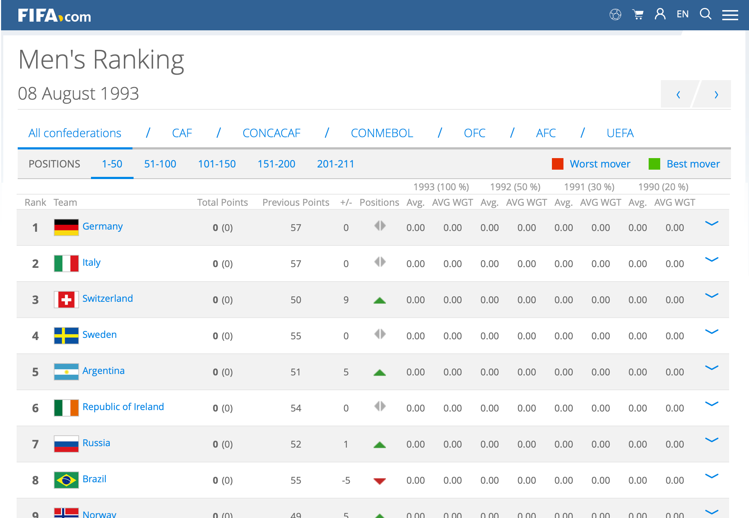The width and height of the screenshot is (749, 518).
Task: Switch language using EN selector
Action: [x=683, y=14]
